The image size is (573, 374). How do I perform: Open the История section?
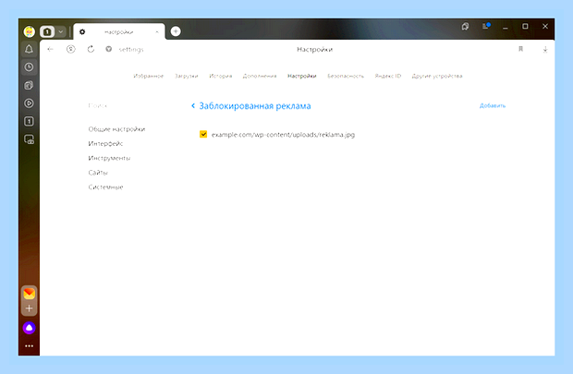coord(221,76)
